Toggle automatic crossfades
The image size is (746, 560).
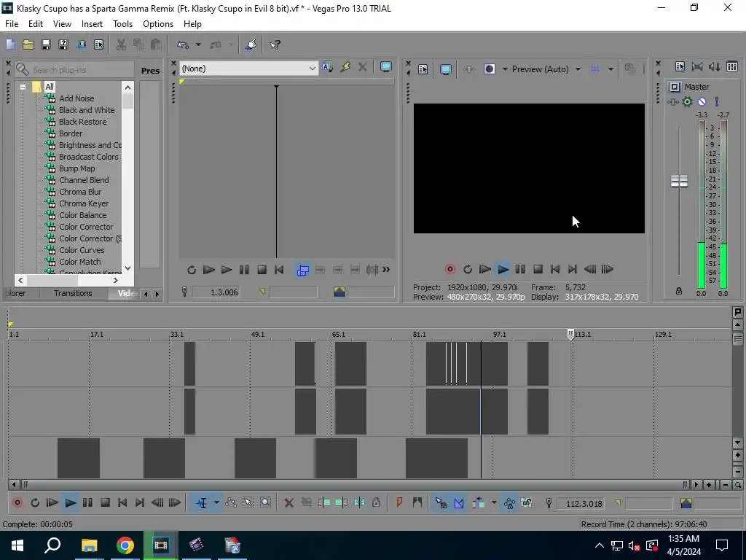459,503
